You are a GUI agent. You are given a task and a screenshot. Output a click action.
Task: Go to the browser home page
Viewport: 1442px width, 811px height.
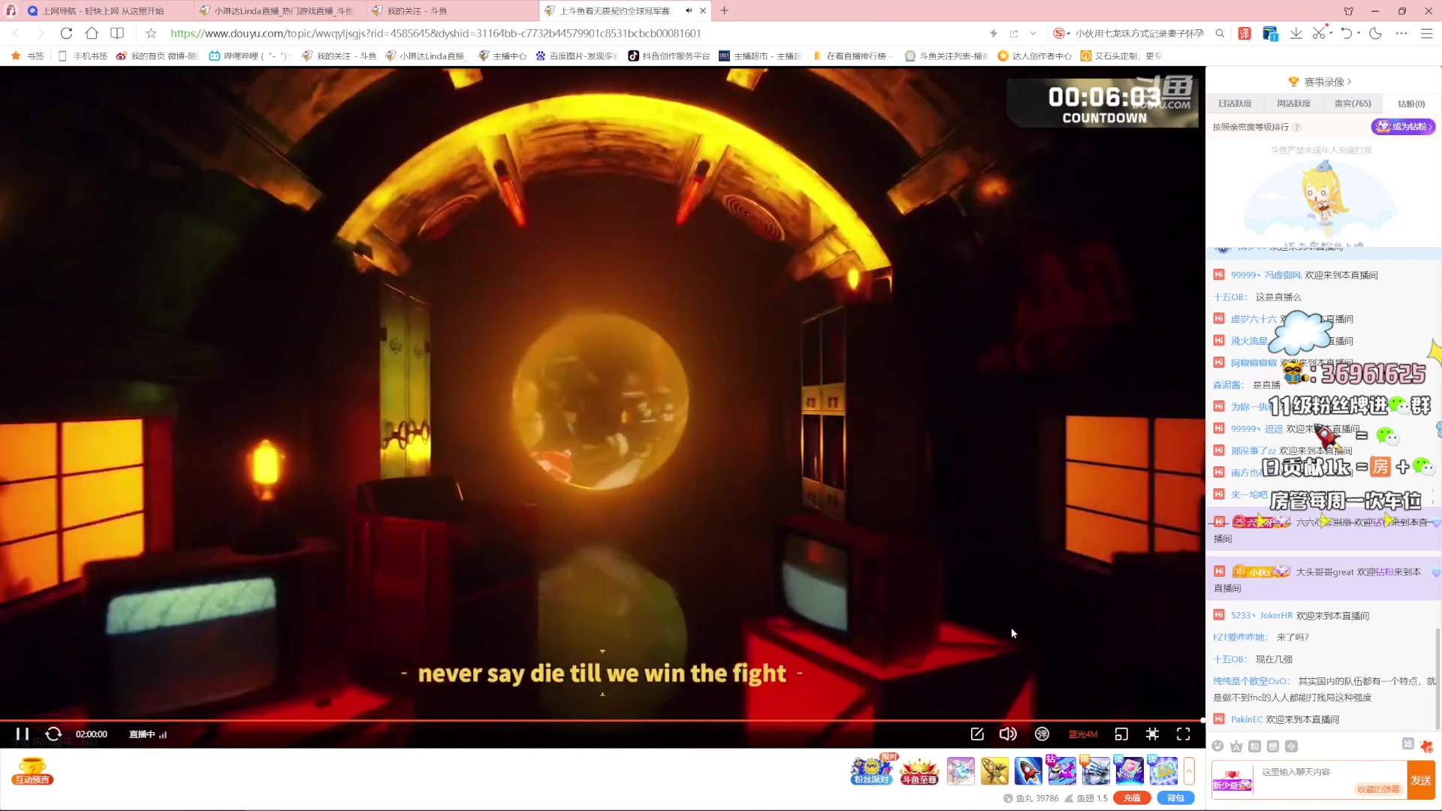(92, 33)
